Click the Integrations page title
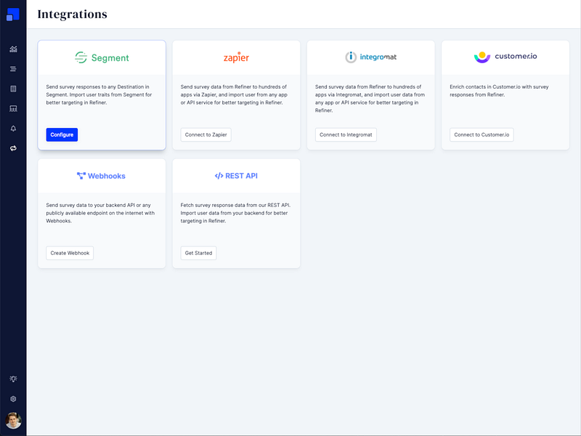 [72, 14]
